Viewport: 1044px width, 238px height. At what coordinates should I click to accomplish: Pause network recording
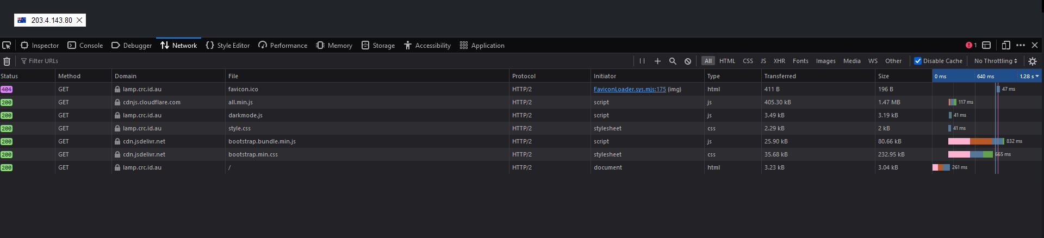click(x=642, y=61)
